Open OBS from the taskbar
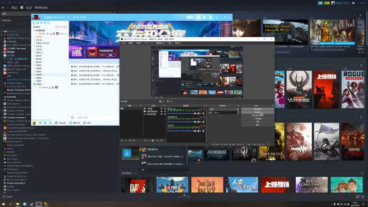368x207 pixels. point(39,204)
